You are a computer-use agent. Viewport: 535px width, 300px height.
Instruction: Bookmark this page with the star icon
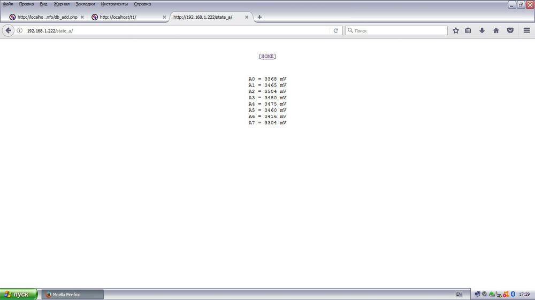[x=455, y=30]
